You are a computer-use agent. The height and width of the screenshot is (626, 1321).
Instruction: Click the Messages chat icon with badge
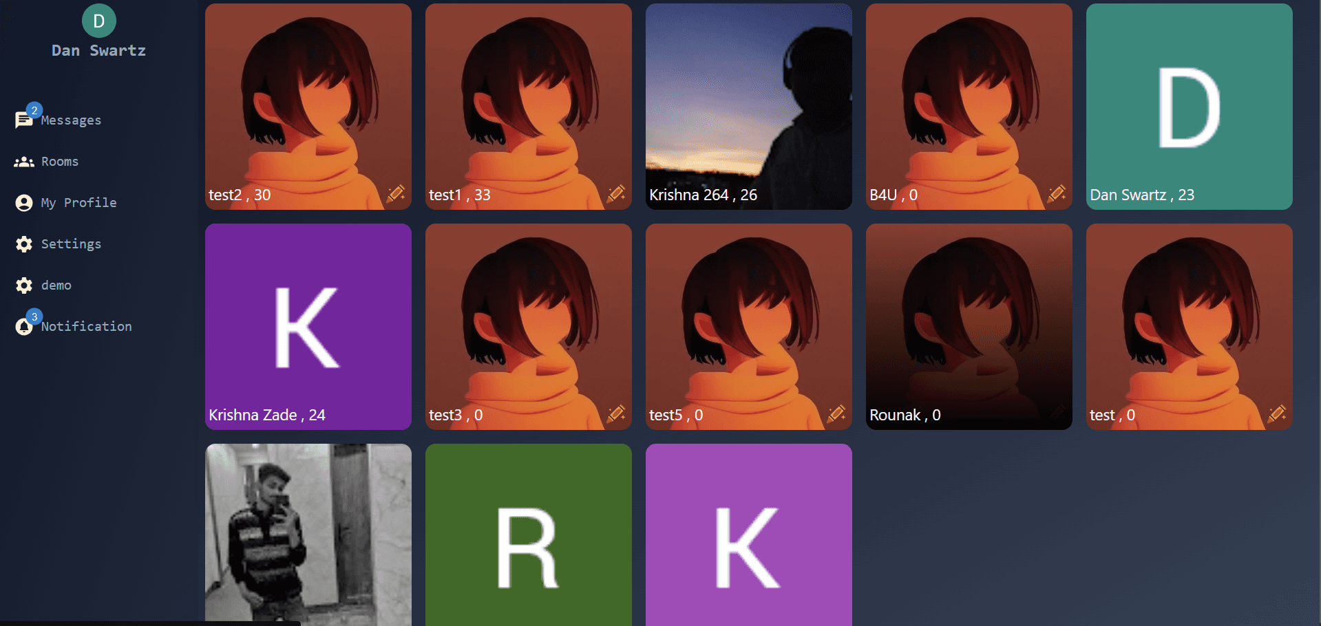click(24, 120)
